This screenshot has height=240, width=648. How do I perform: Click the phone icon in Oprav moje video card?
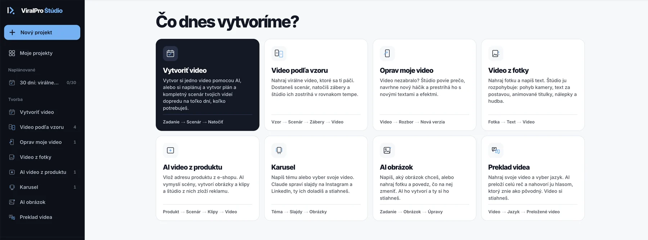coord(387,54)
